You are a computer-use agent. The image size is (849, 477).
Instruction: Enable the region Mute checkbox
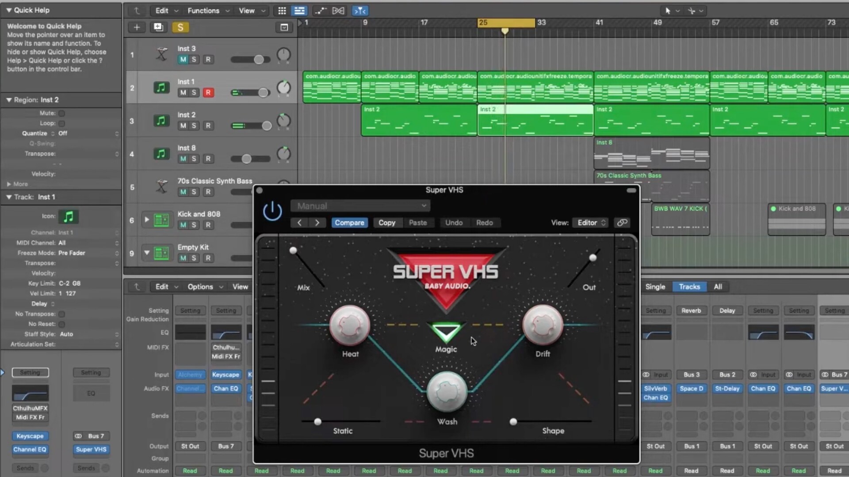[62, 113]
